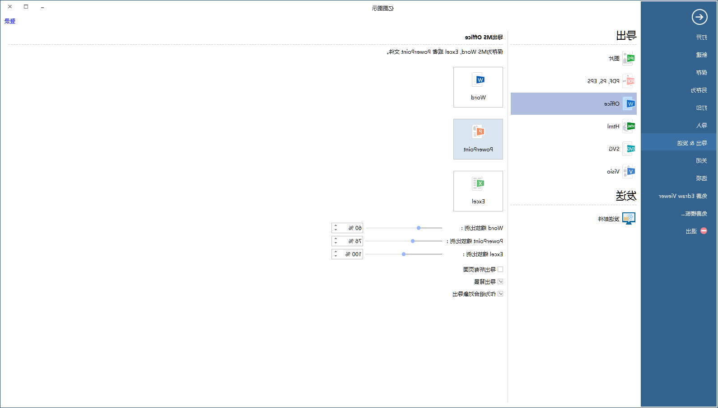
Task: Decrease Word scale with the down arrow
Action: (x=336, y=230)
